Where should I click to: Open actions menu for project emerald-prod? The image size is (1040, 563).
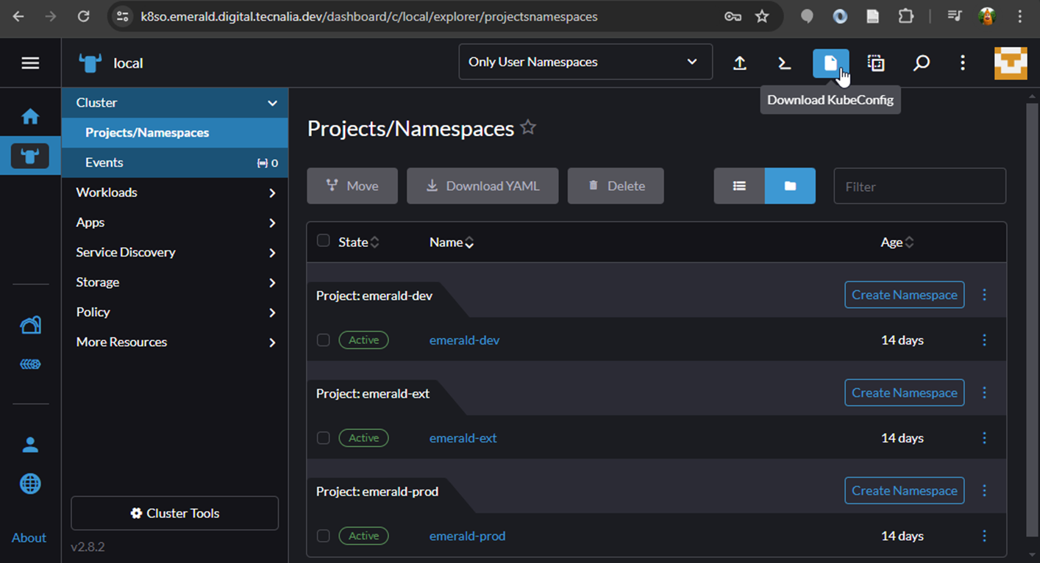tap(985, 490)
